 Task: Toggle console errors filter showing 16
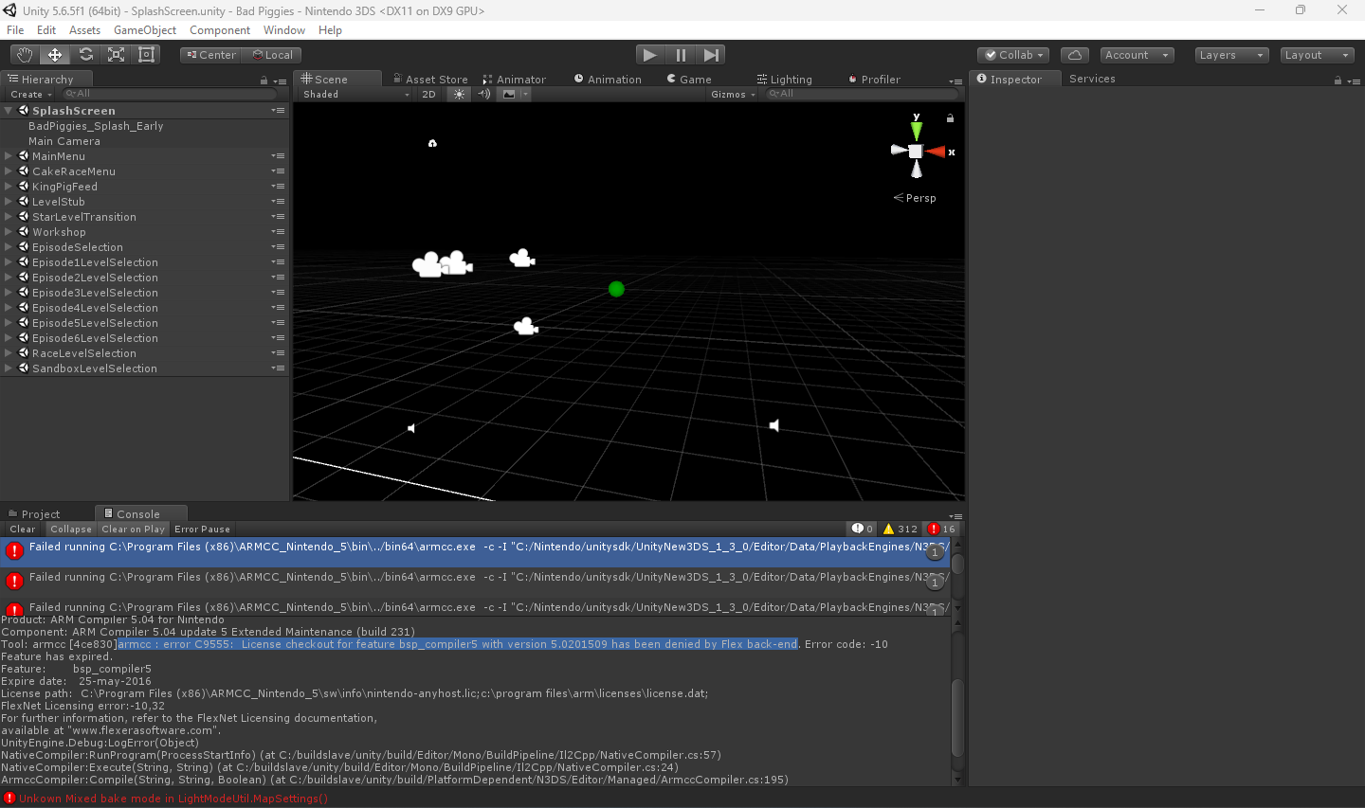pyautogui.click(x=942, y=530)
